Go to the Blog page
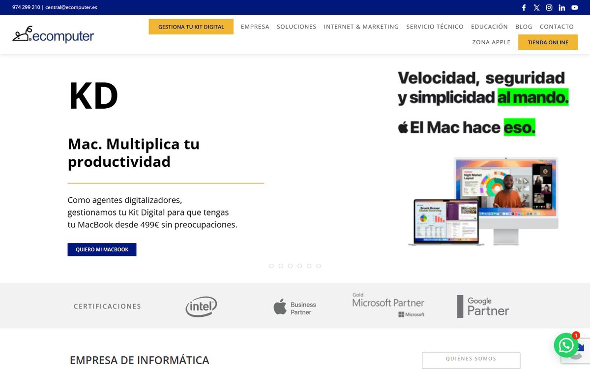This screenshot has width=590, height=369. tap(524, 27)
